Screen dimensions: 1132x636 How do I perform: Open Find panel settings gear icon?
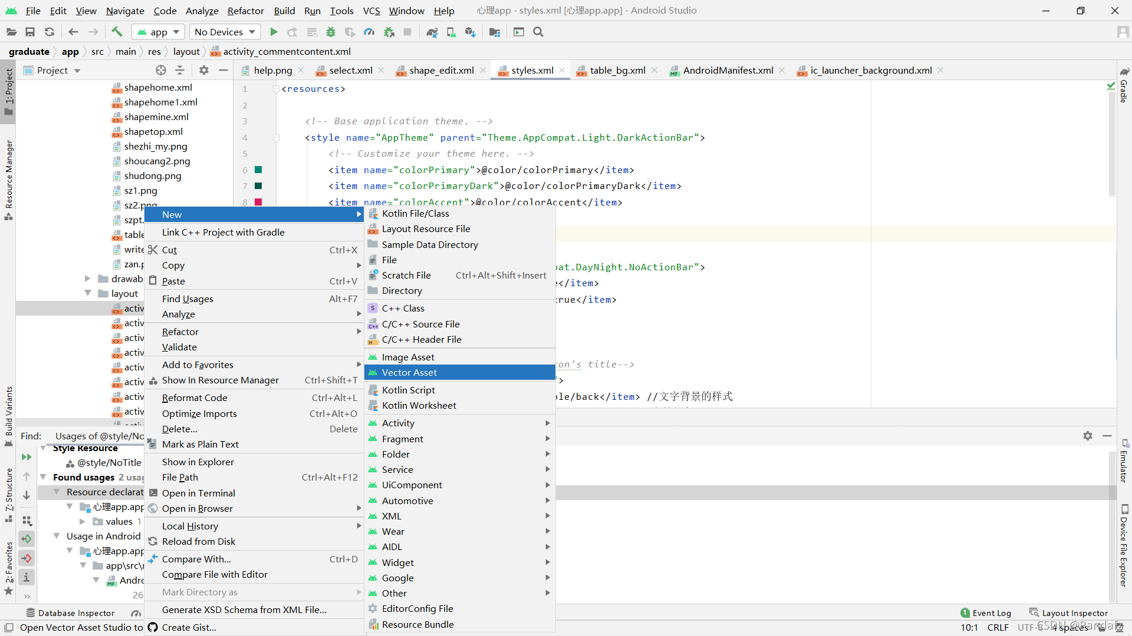(1088, 436)
